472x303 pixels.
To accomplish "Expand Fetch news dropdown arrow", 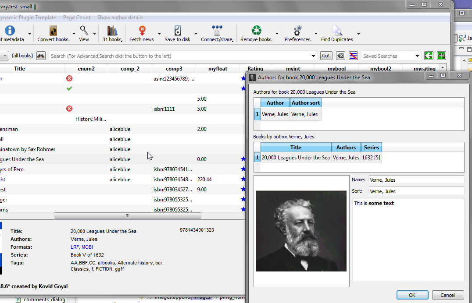I will tap(159, 34).
